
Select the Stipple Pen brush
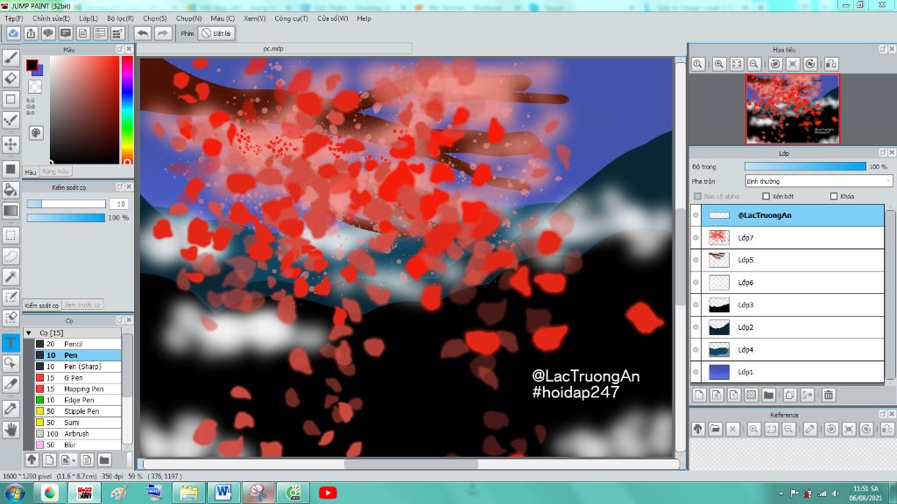click(78, 411)
